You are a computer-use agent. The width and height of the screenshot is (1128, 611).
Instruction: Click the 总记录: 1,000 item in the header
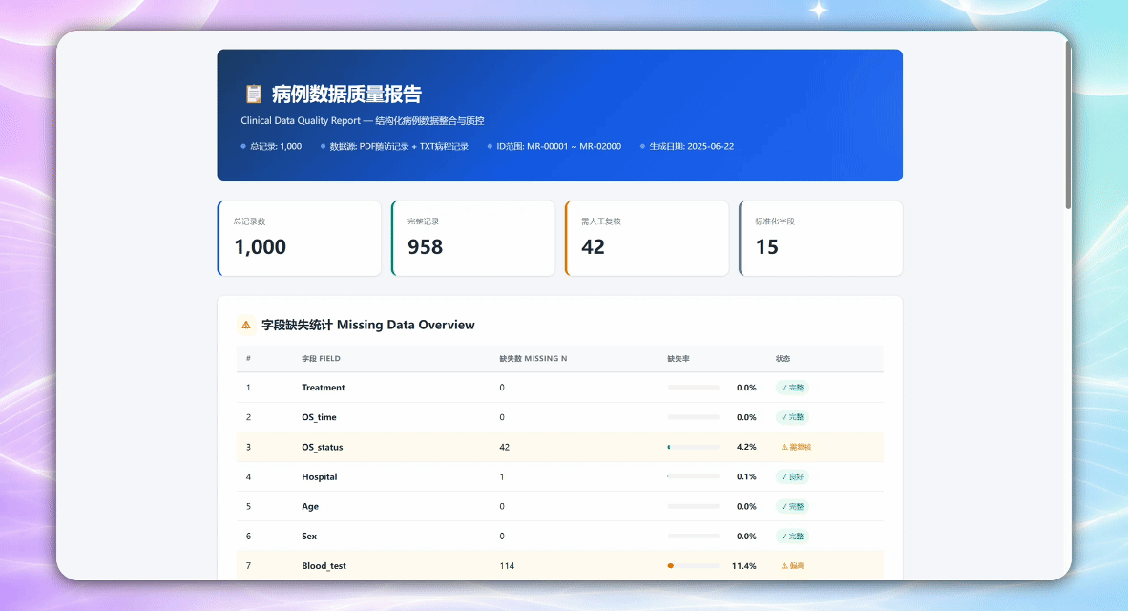271,146
